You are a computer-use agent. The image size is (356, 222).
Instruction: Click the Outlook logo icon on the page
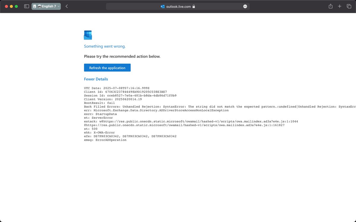pos(88,35)
